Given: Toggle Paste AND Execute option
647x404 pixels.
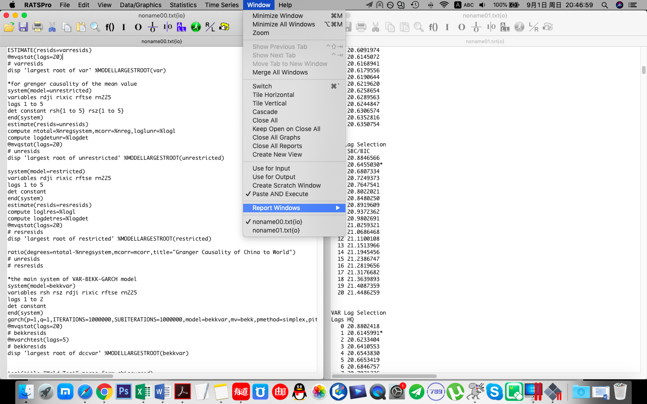Looking at the screenshot, I should [x=280, y=194].
